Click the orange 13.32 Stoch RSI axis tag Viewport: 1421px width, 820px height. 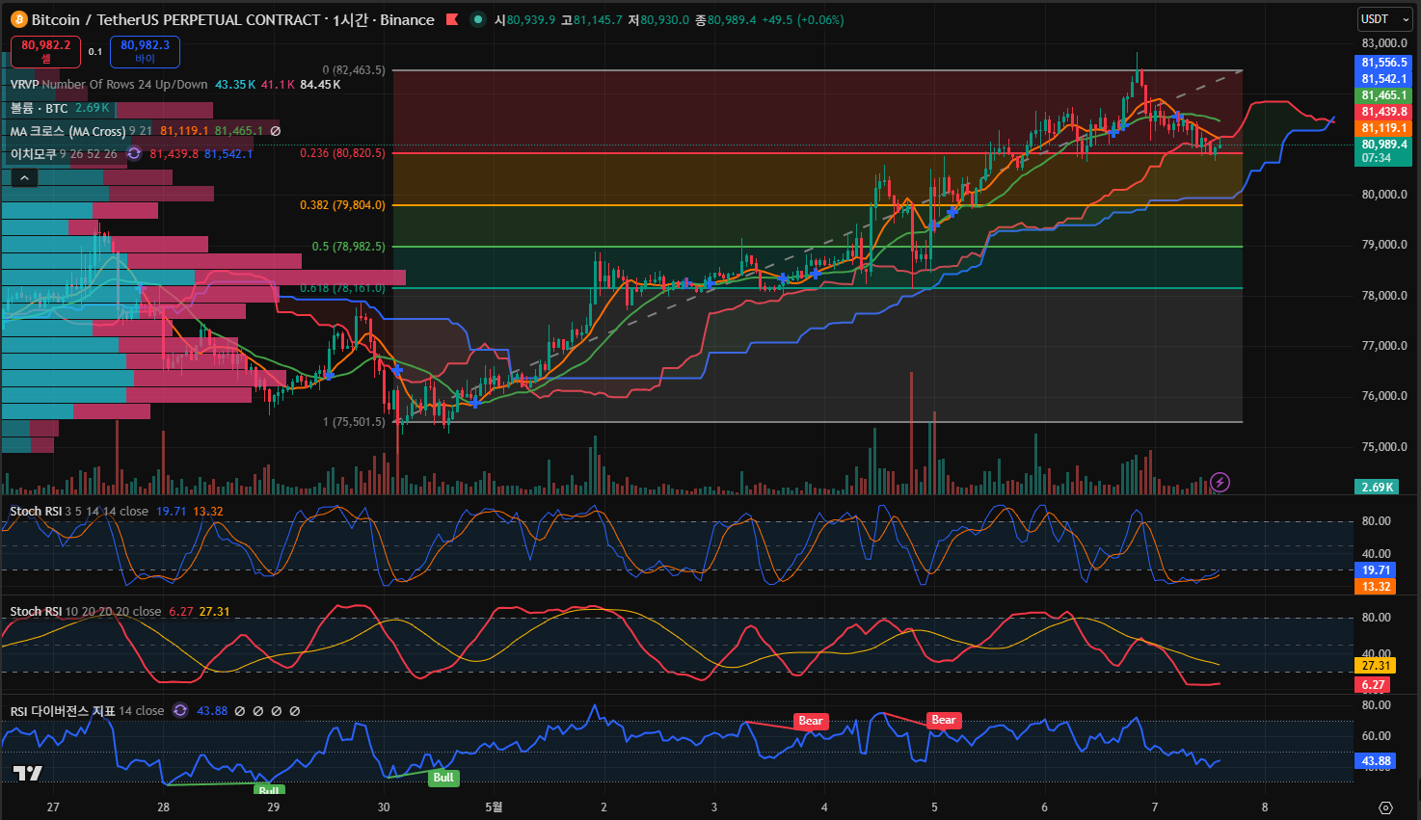tap(1376, 587)
